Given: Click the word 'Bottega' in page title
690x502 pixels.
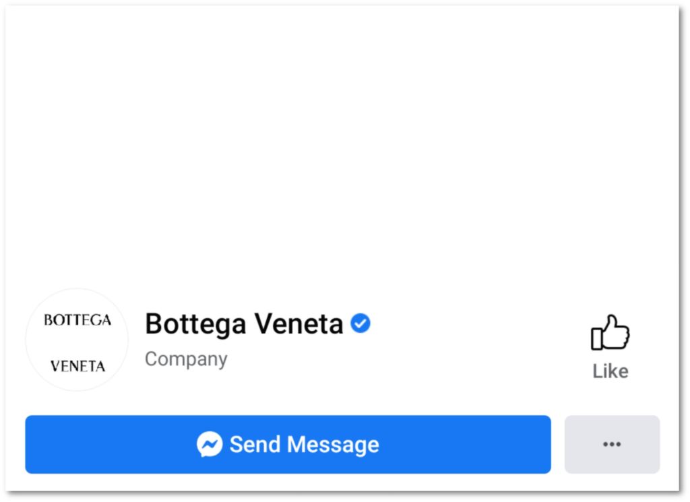Looking at the screenshot, I should coord(195,324).
